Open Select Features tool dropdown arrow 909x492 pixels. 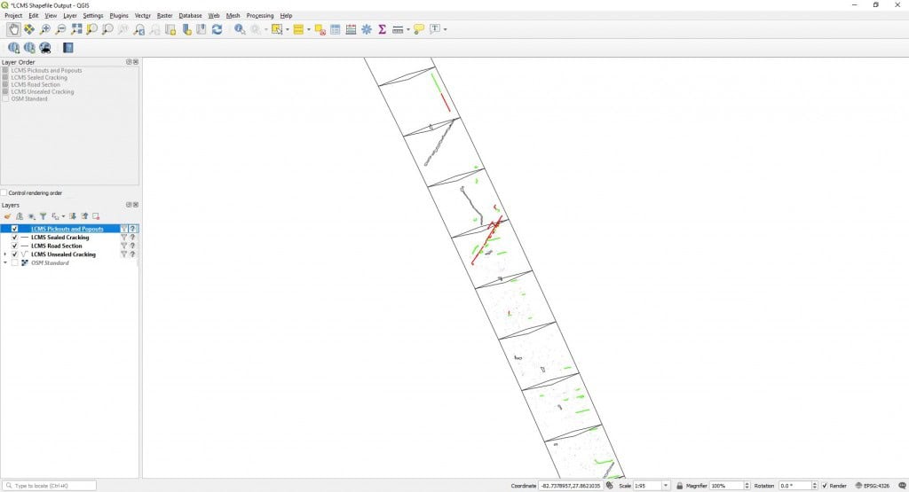tap(287, 29)
